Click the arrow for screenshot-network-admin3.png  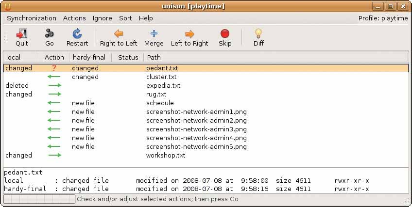pos(54,129)
